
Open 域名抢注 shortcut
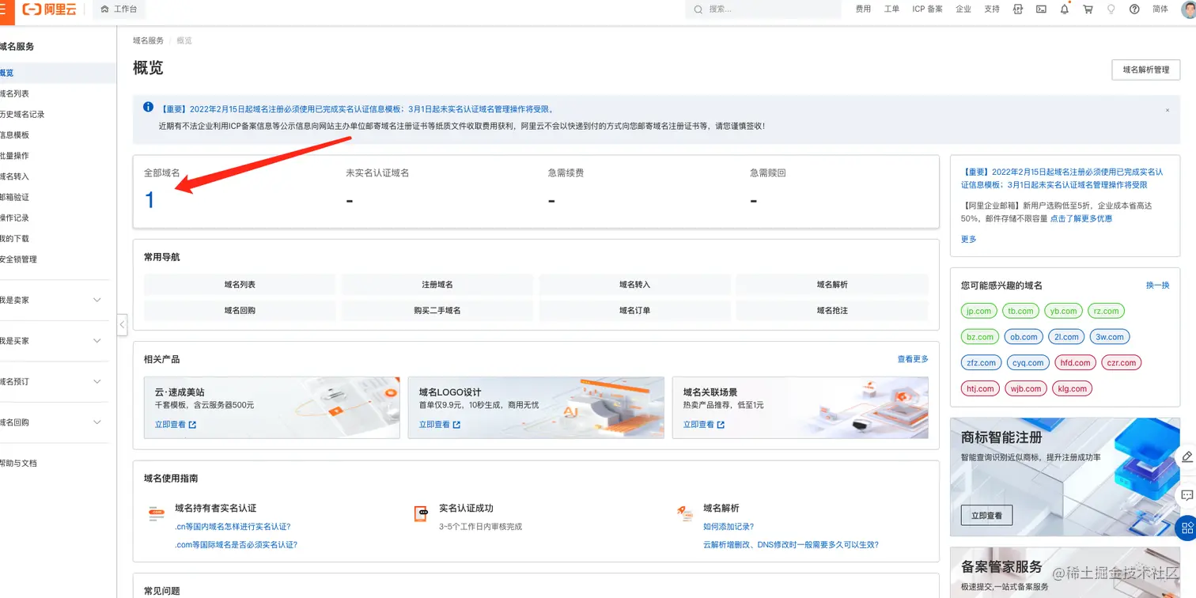click(x=832, y=311)
